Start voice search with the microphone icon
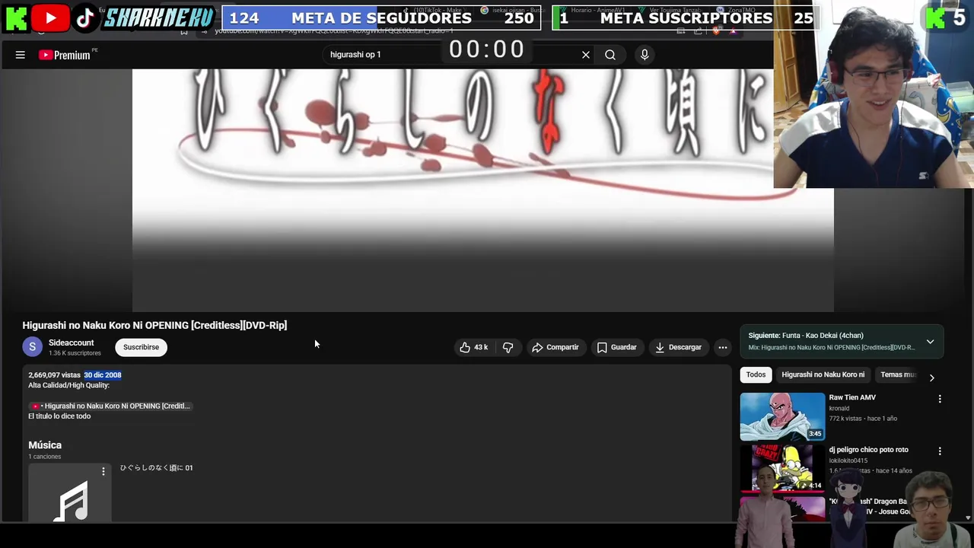The width and height of the screenshot is (974, 548). point(645,55)
